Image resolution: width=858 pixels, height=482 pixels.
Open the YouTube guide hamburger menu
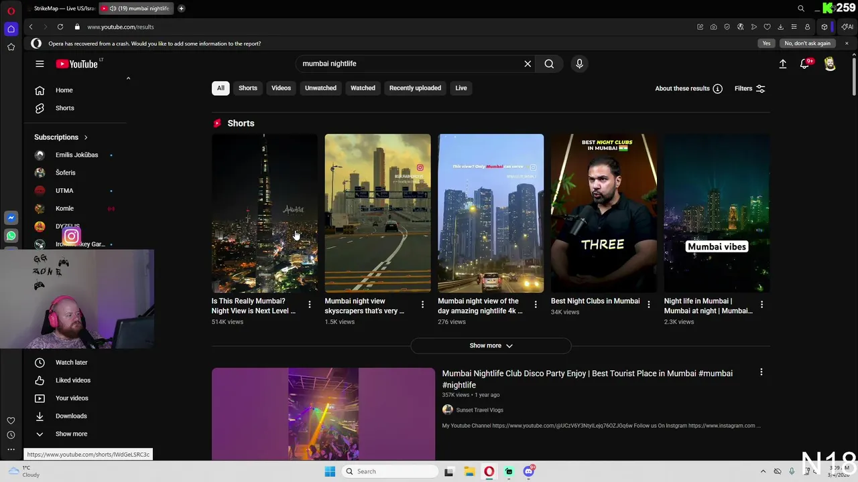(40, 64)
